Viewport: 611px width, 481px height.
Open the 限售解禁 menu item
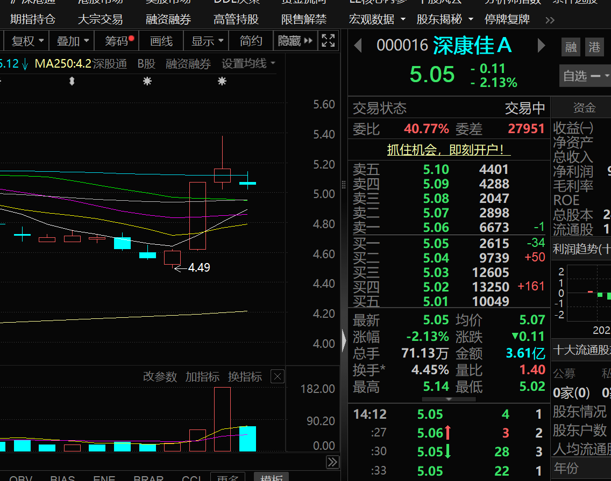(x=303, y=19)
